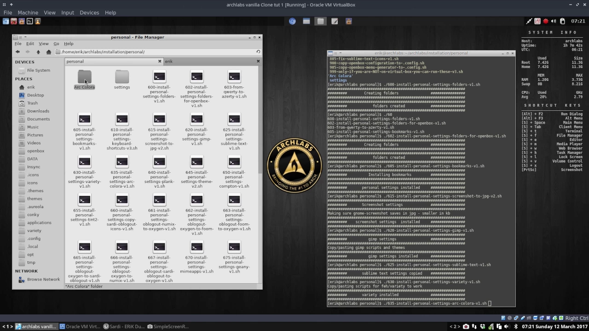Open '.themes' bookmark in sidebar
Screen dimensions: 589x331
click(35, 191)
